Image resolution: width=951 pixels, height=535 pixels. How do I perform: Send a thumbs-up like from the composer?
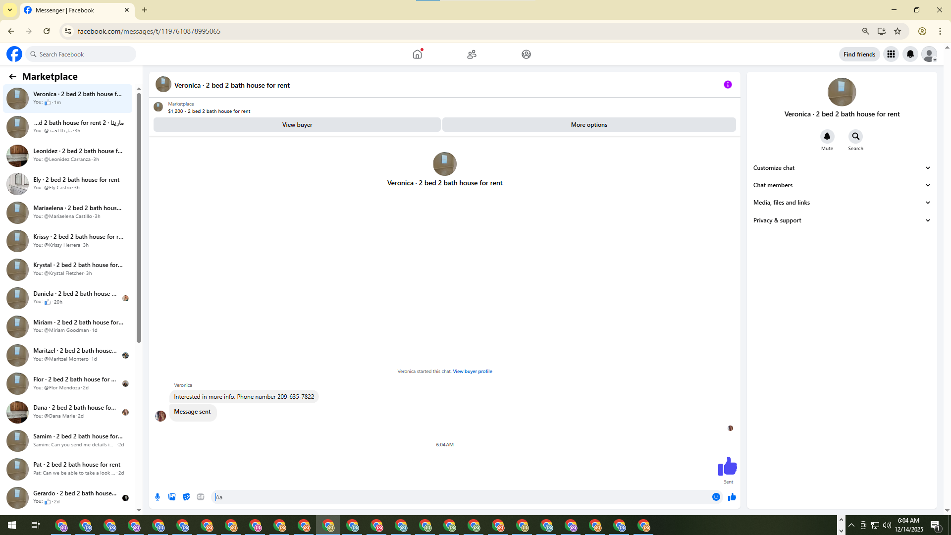732,497
